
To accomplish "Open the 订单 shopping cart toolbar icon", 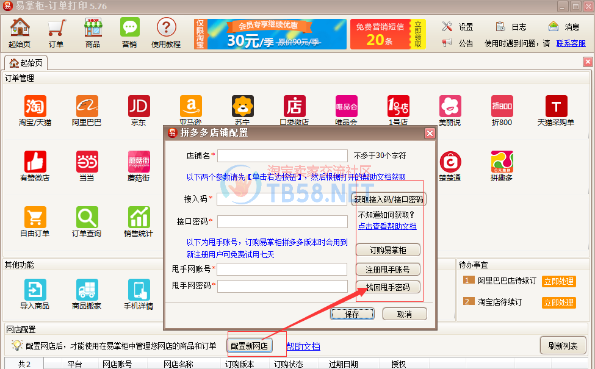I will [56, 33].
